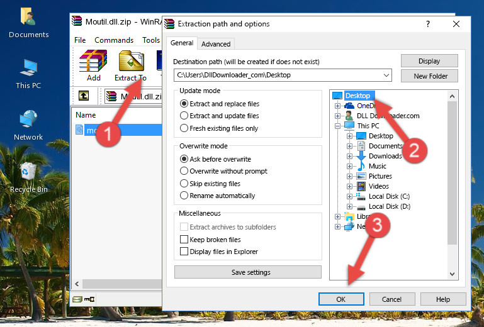Switch to the Advanced tab

pos(216,44)
